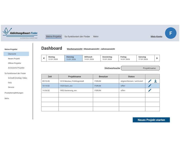This screenshot has width=180, height=150.
Task: Advance to next week with right arrow
Action: (x=157, y=58)
